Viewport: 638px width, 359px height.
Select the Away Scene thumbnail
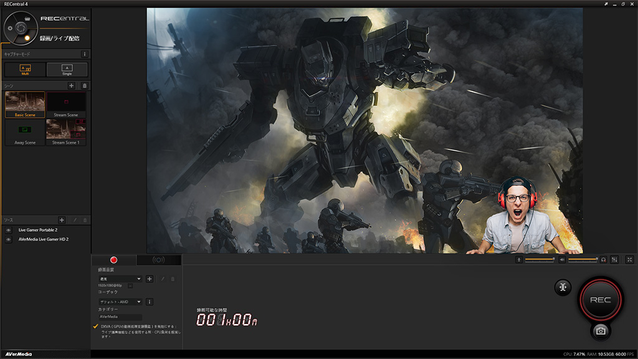pos(25,132)
